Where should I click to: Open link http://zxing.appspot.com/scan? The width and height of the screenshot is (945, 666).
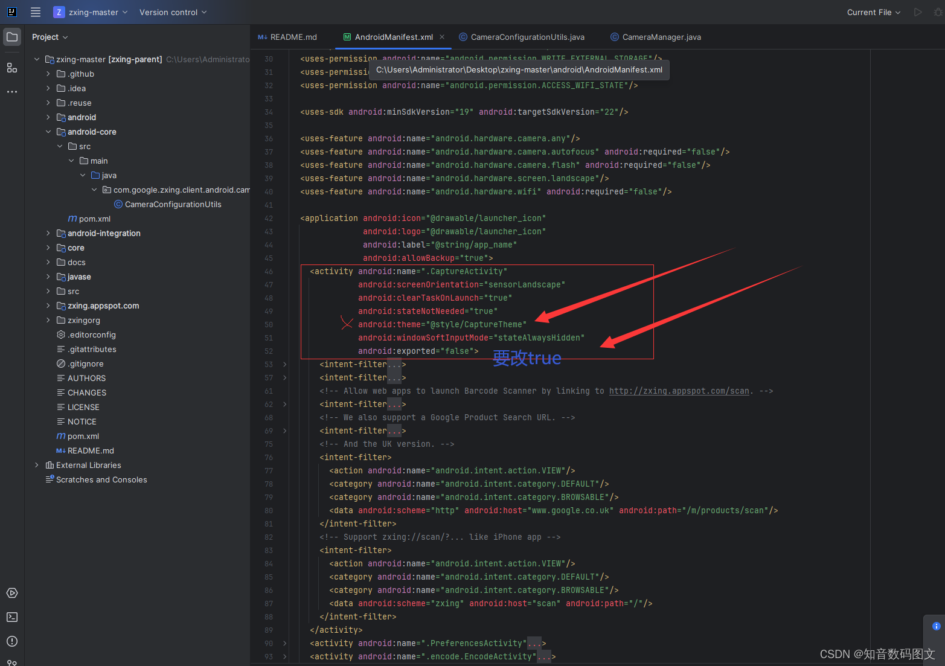(679, 391)
